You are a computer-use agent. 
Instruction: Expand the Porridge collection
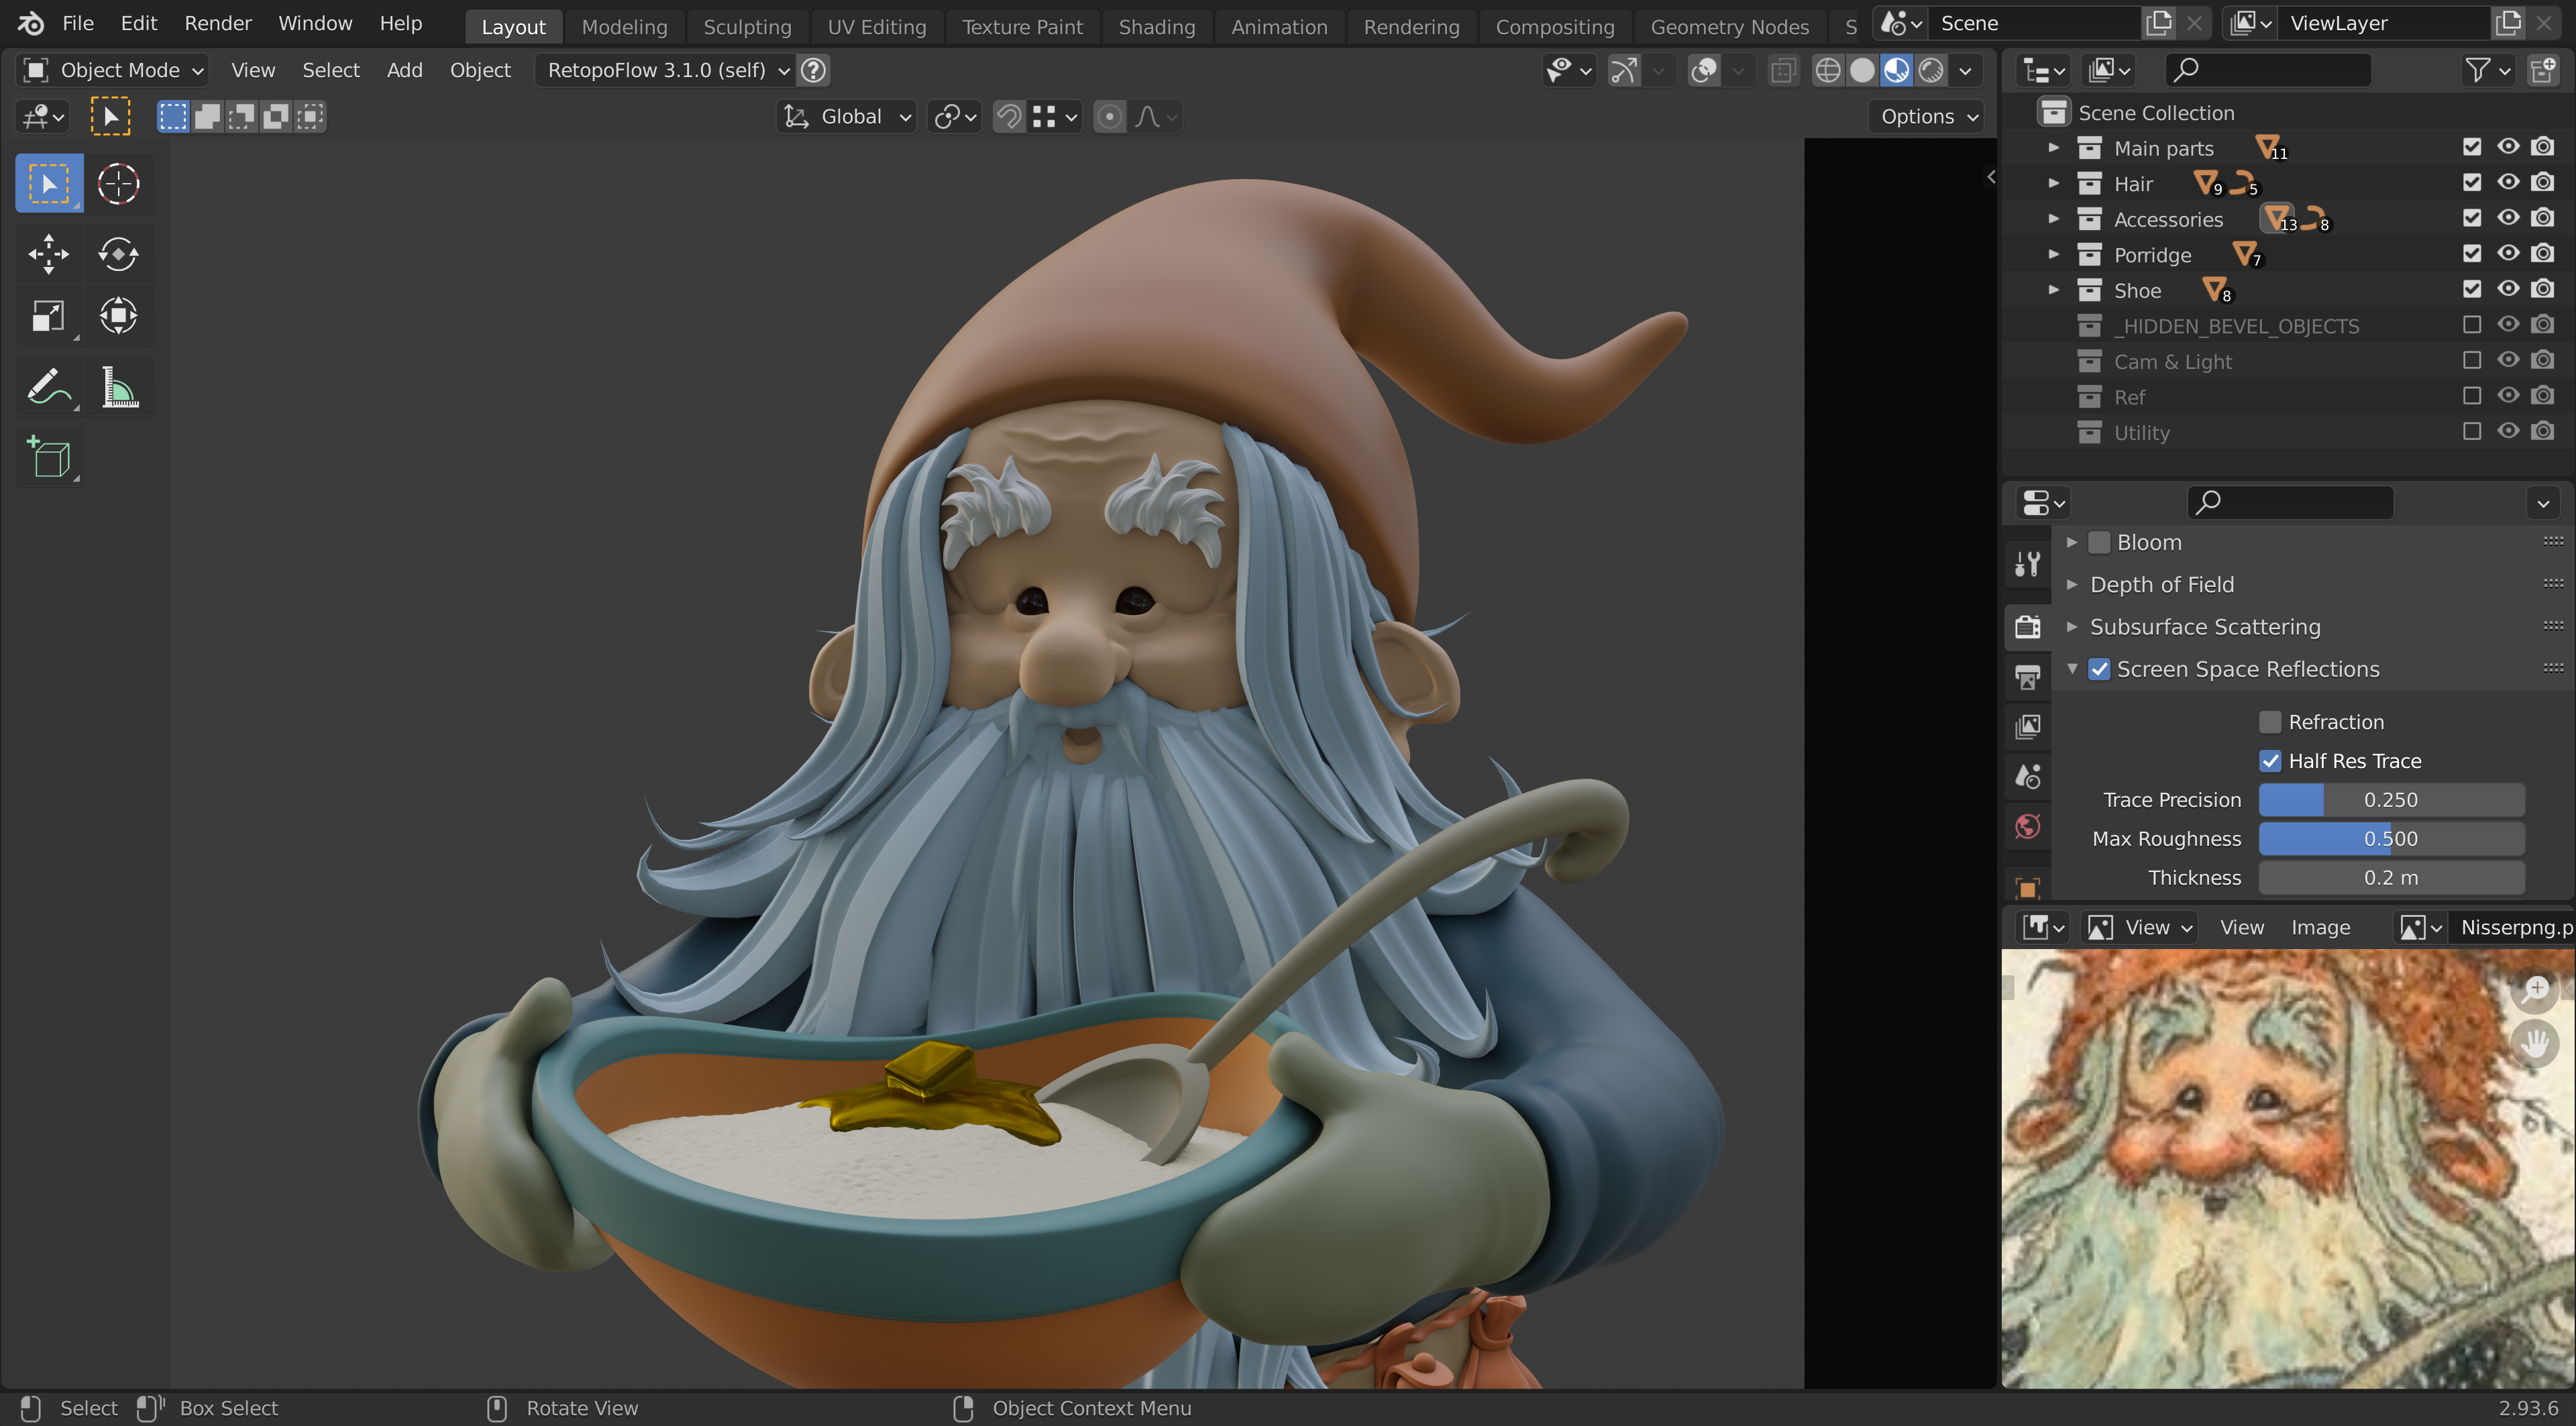point(2053,255)
